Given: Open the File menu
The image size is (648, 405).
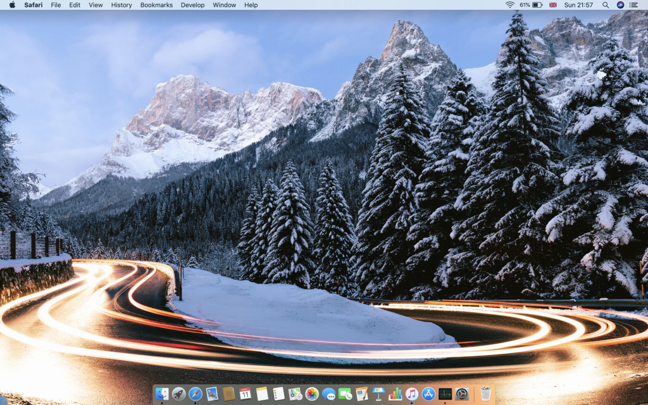Looking at the screenshot, I should 56,5.
